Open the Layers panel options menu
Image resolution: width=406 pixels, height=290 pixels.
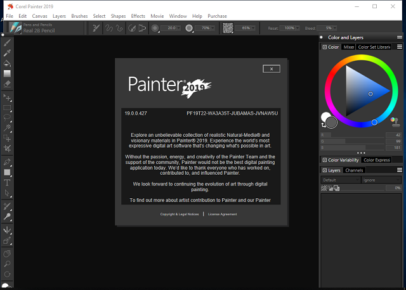(400, 170)
